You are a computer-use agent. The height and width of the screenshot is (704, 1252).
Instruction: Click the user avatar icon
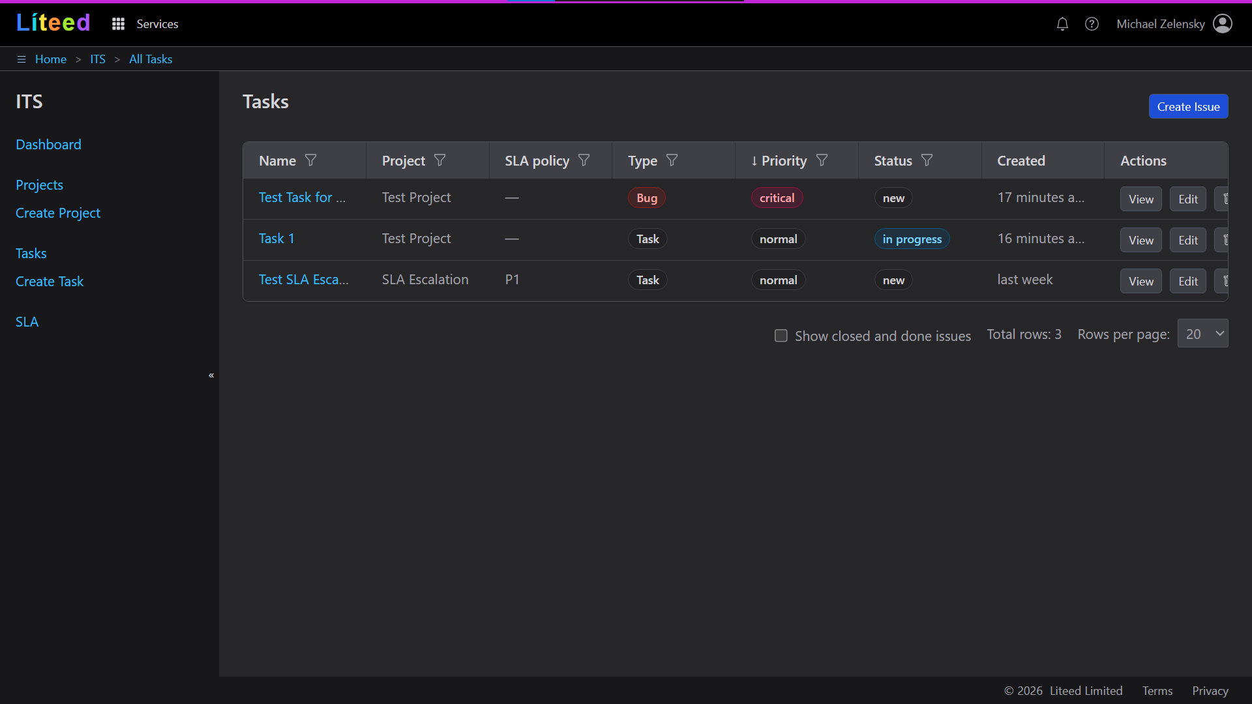coord(1223,23)
